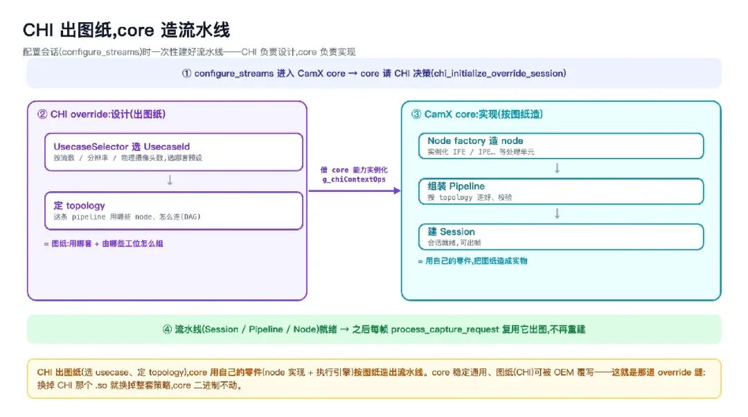Click 'UsecaseSelector 选 UsecaseId' box title
The image size is (748, 417).
(x=122, y=146)
